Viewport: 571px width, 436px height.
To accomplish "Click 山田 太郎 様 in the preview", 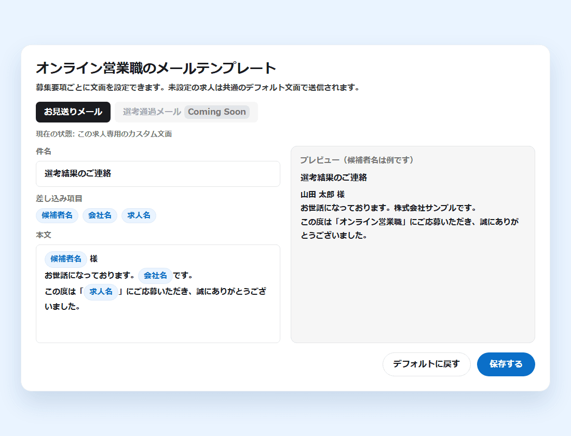I will pyautogui.click(x=322, y=195).
